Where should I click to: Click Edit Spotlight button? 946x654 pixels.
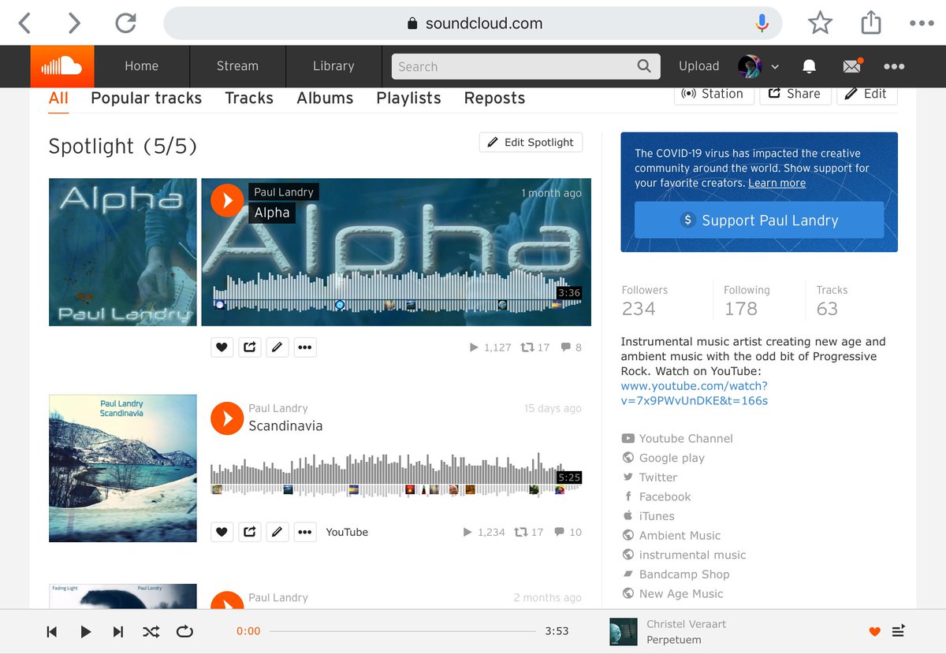[531, 143]
